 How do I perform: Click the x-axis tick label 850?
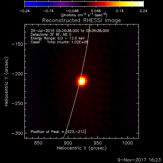[x=38, y=143]
